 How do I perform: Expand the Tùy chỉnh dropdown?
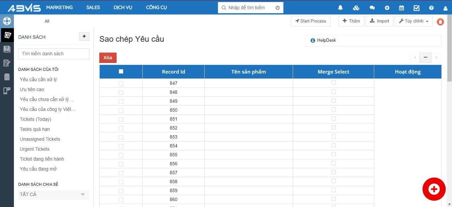pyautogui.click(x=414, y=21)
